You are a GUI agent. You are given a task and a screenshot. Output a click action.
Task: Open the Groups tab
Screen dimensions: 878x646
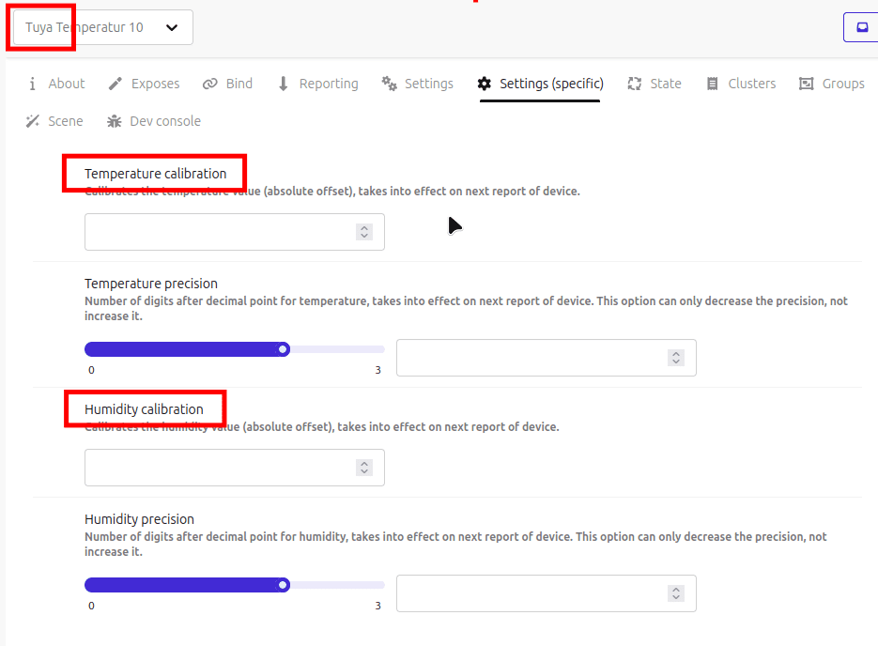(x=832, y=84)
